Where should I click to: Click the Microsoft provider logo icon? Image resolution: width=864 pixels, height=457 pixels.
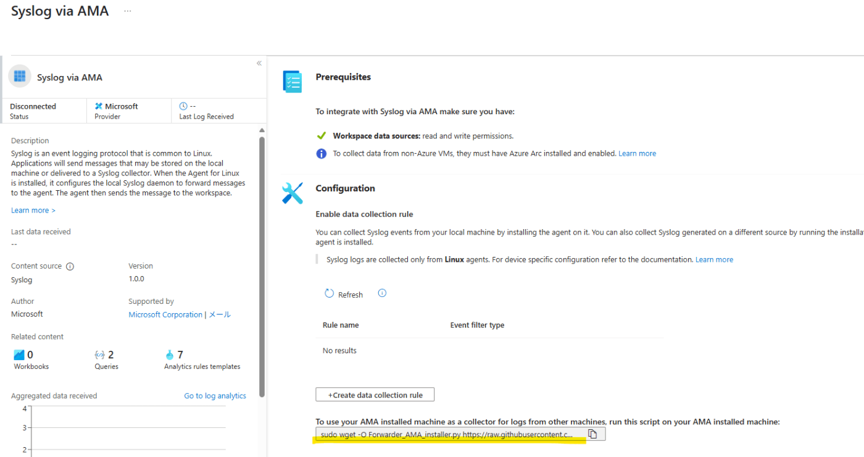click(x=98, y=106)
